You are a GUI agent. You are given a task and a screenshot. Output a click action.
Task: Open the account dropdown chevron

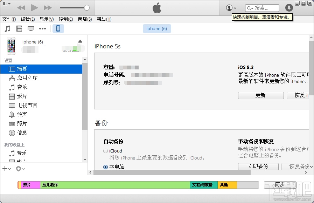[x=236, y=8]
